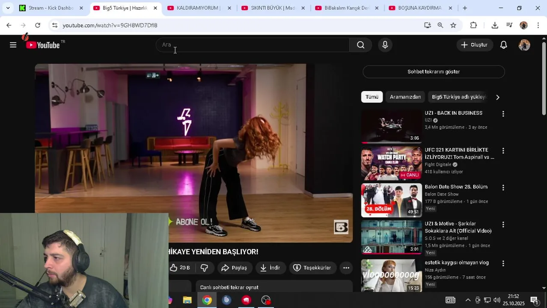Open UFC 321 Watch Party live thumbnail

(392, 163)
